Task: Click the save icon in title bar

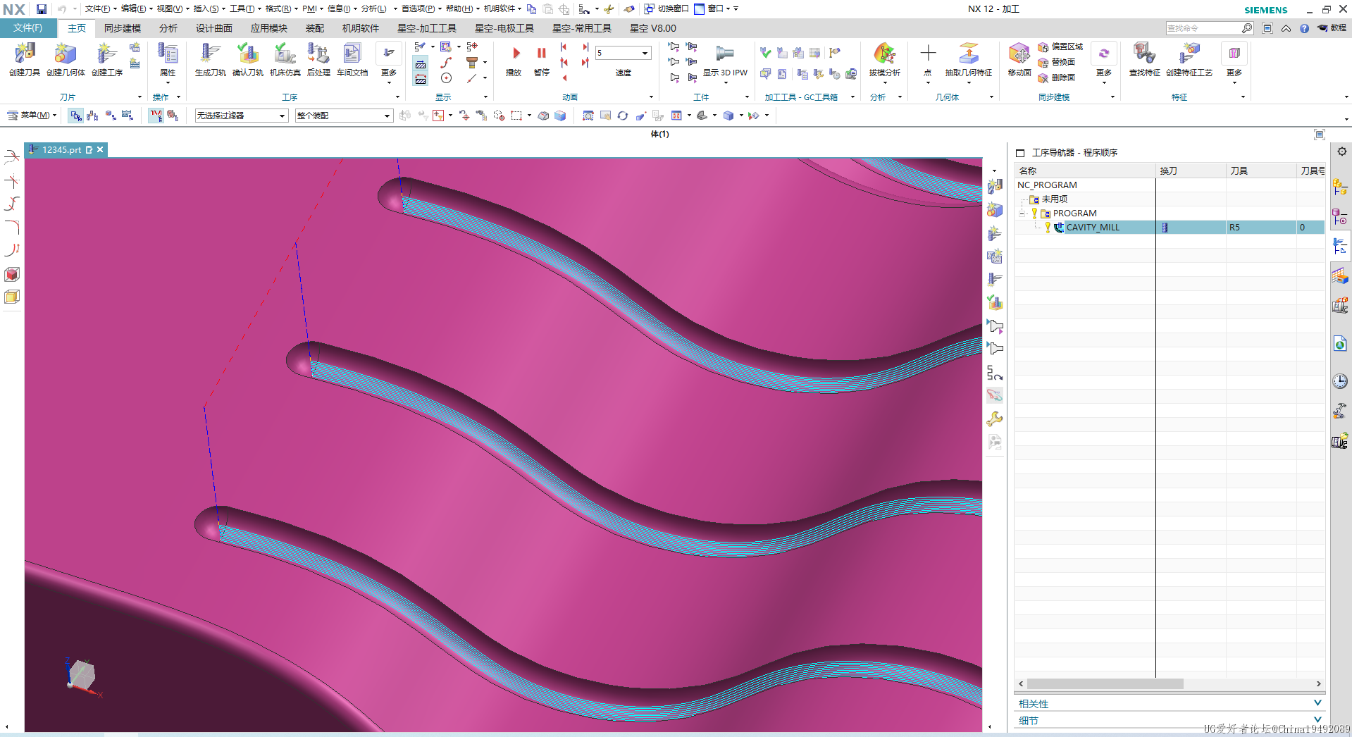Action: point(42,9)
